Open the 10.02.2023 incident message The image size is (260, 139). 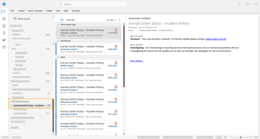click(x=88, y=49)
